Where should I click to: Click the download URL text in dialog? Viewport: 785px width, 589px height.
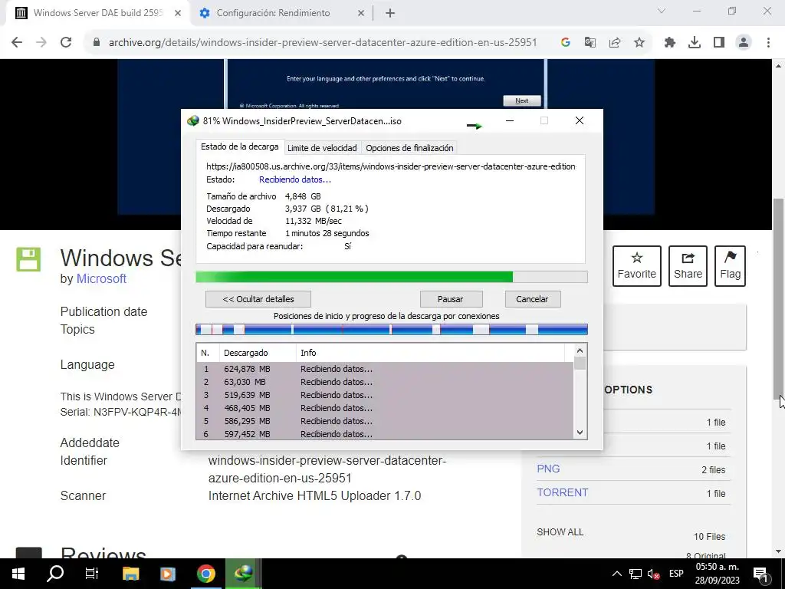(391, 166)
